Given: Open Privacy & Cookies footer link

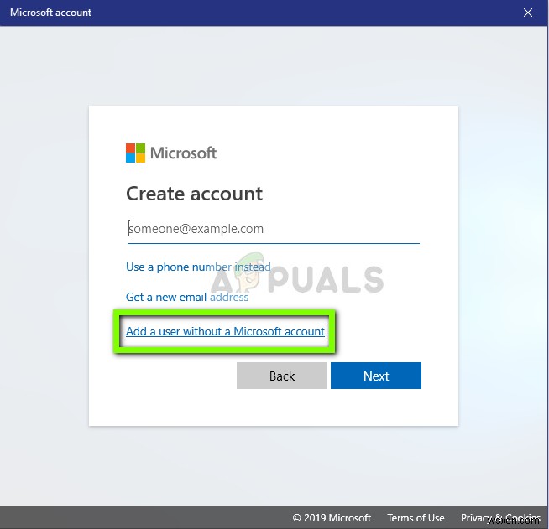Looking at the screenshot, I should [x=500, y=518].
